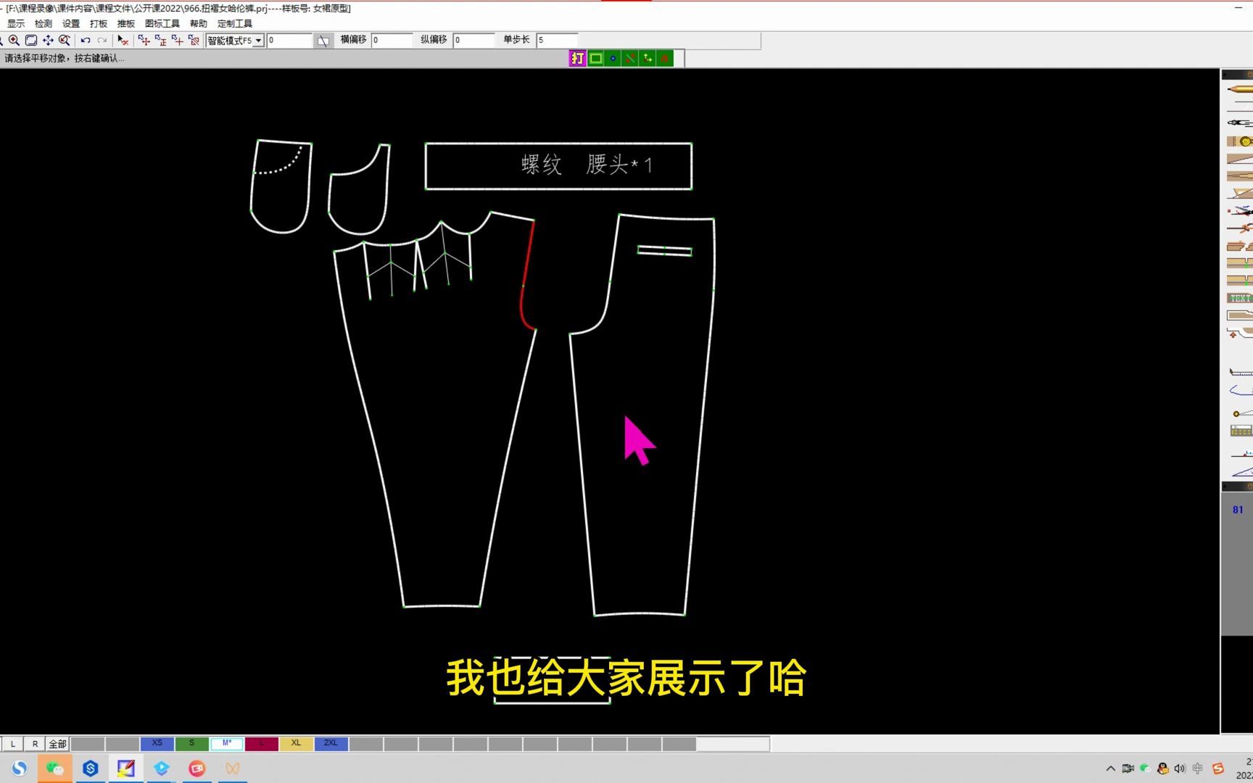Image resolution: width=1253 pixels, height=783 pixels.
Task: Click the Undo arrow icon
Action: pos(86,41)
